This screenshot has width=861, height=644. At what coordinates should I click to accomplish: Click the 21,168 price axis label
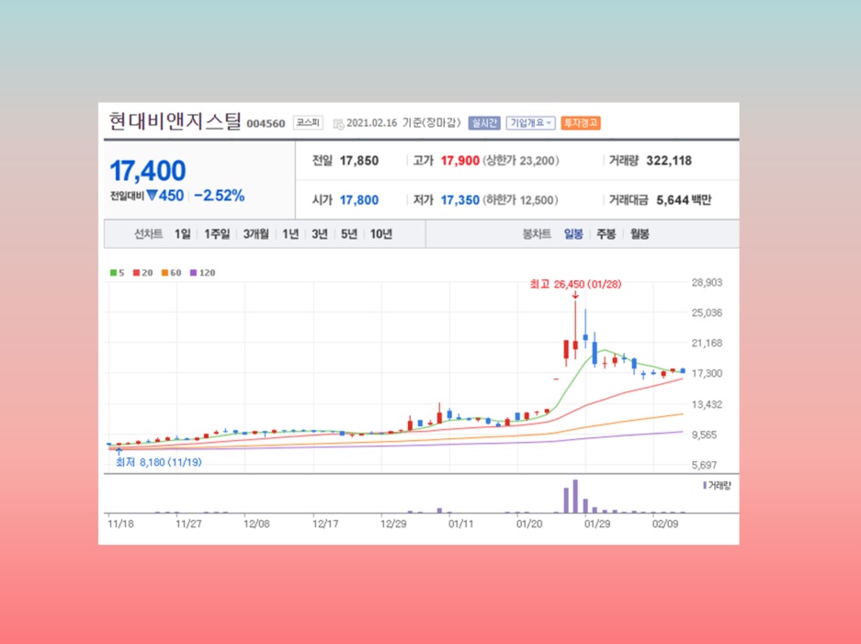tap(707, 344)
